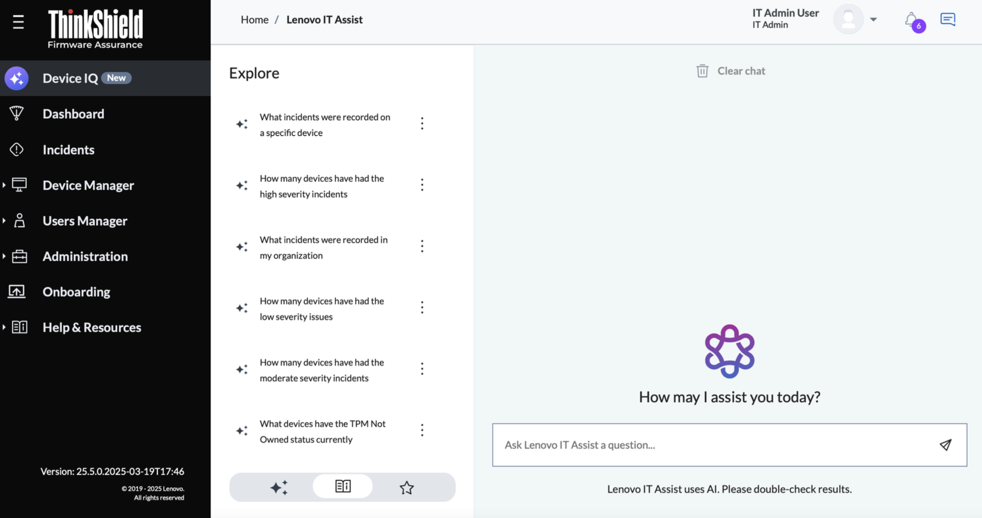The image size is (982, 518).
Task: Click the Explore panel heading
Action: tap(254, 73)
